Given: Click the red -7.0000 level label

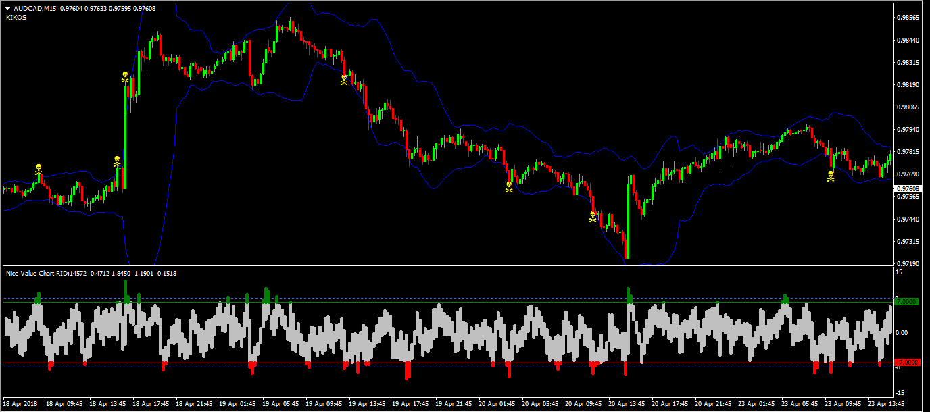Looking at the screenshot, I should click(906, 363).
